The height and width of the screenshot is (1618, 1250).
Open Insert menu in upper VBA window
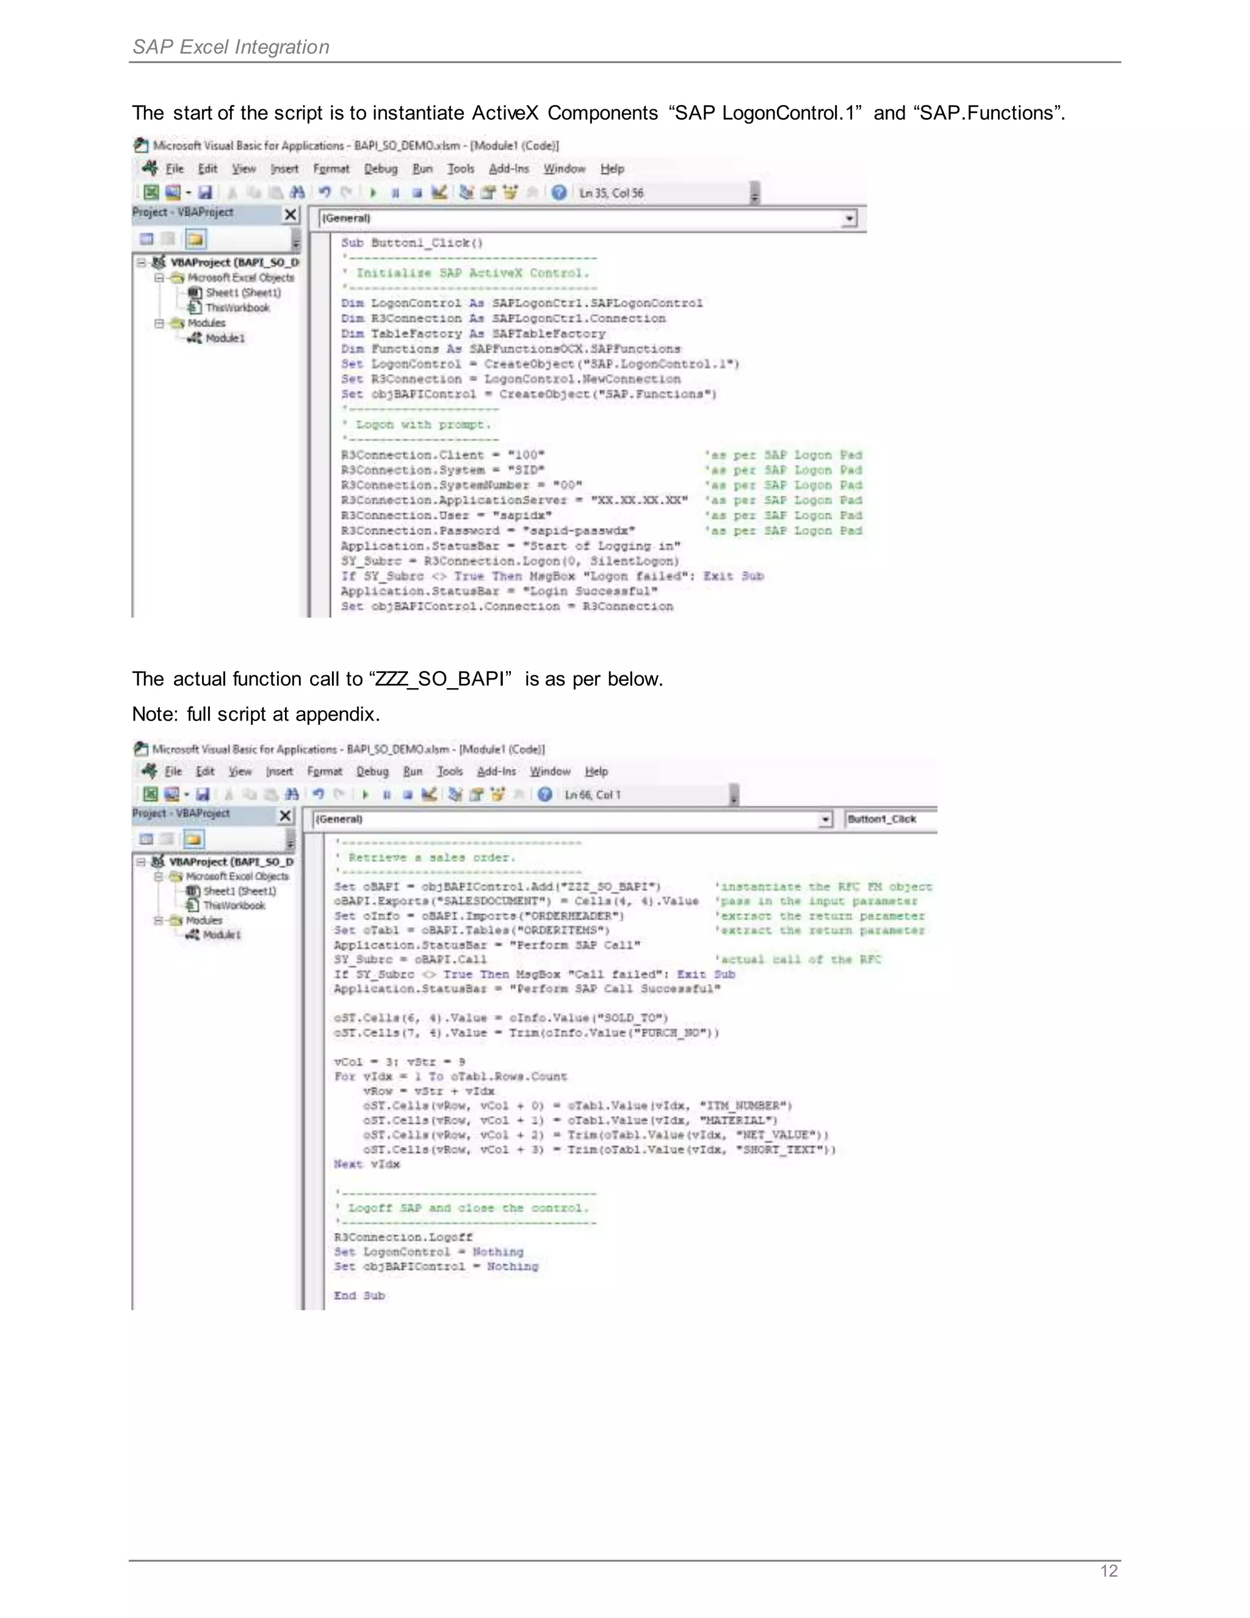pyautogui.click(x=284, y=169)
